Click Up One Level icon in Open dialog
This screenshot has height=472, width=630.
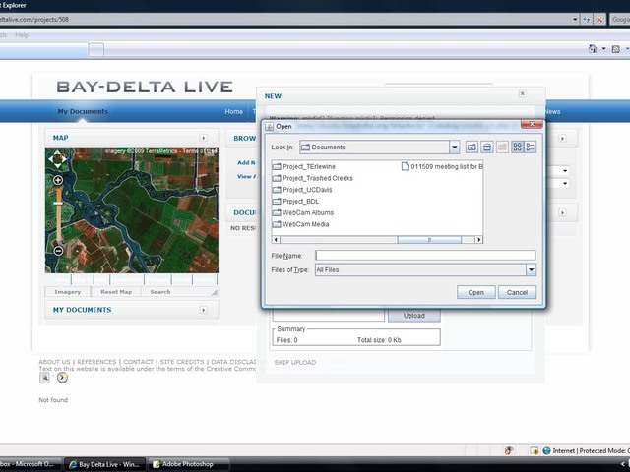tap(472, 147)
